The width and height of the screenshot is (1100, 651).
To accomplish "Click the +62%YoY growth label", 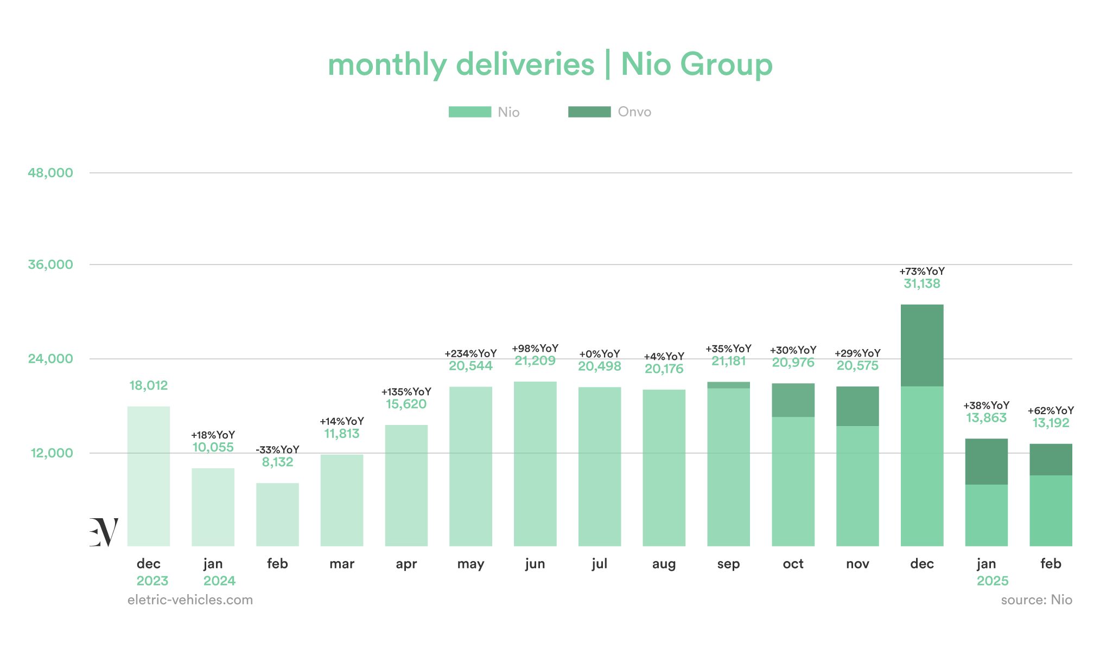I will pyautogui.click(x=1051, y=410).
